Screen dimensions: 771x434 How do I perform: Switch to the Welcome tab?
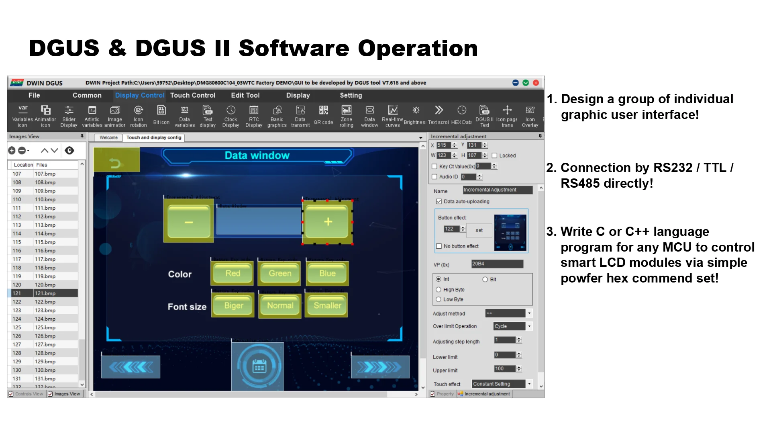click(108, 137)
